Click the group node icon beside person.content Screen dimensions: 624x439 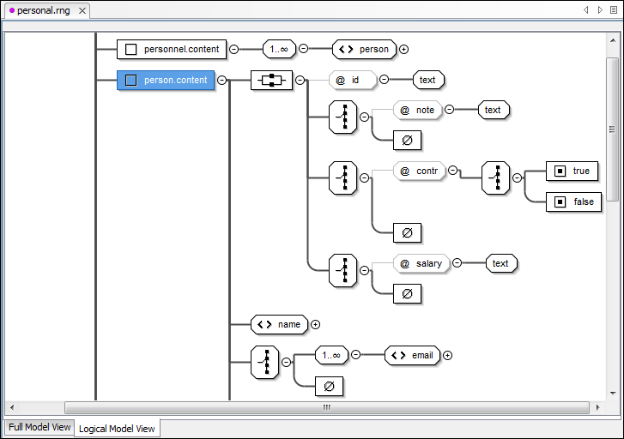click(271, 81)
